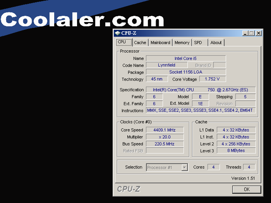The width and height of the screenshot is (271, 203).
Task: Click the empty Brand ID field
Action: coord(220,65)
